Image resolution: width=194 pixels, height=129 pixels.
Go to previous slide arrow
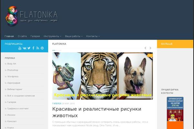[x=145, y=48]
